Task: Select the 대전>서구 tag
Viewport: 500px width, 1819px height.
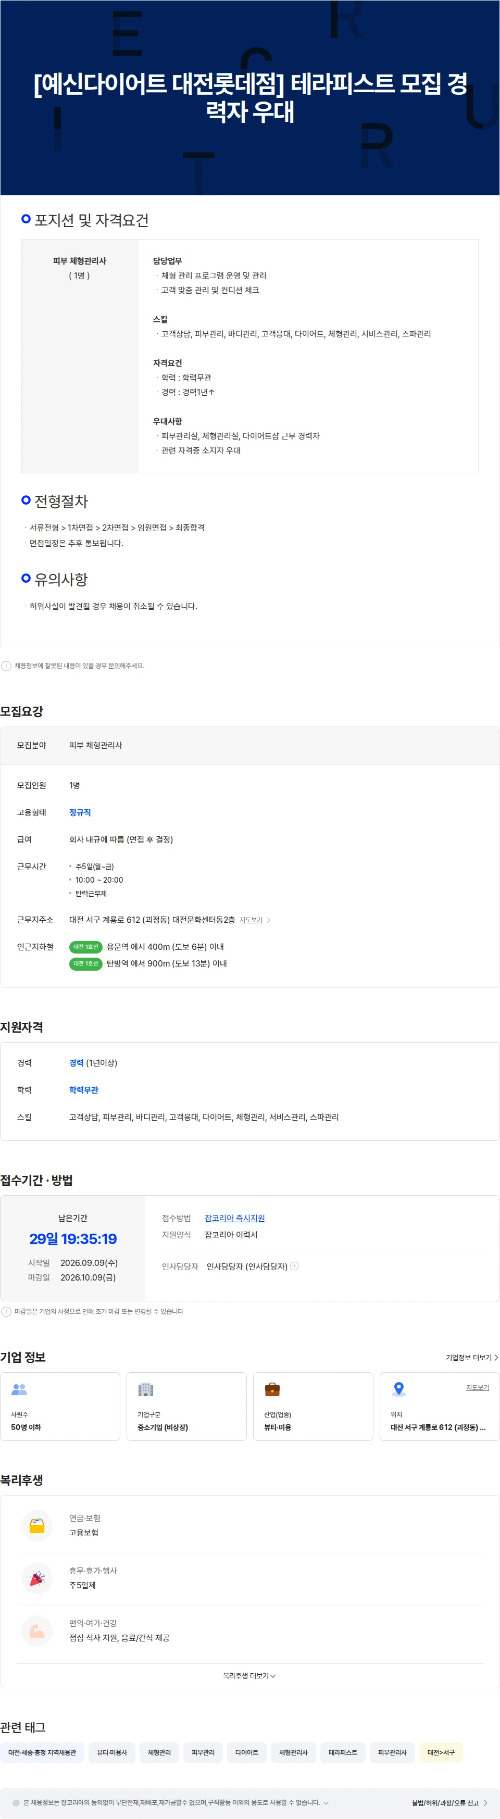Action: [441, 1752]
